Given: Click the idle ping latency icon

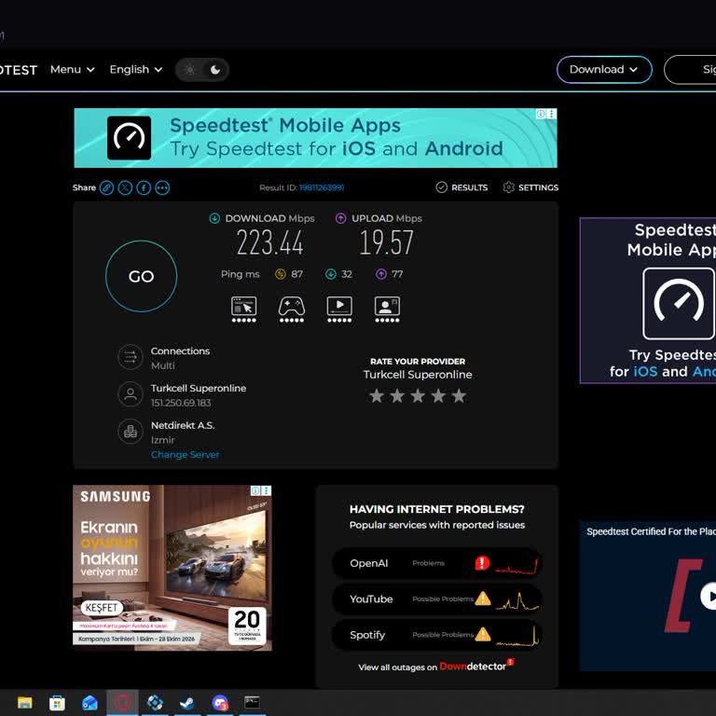Looking at the screenshot, I should pyautogui.click(x=281, y=274).
